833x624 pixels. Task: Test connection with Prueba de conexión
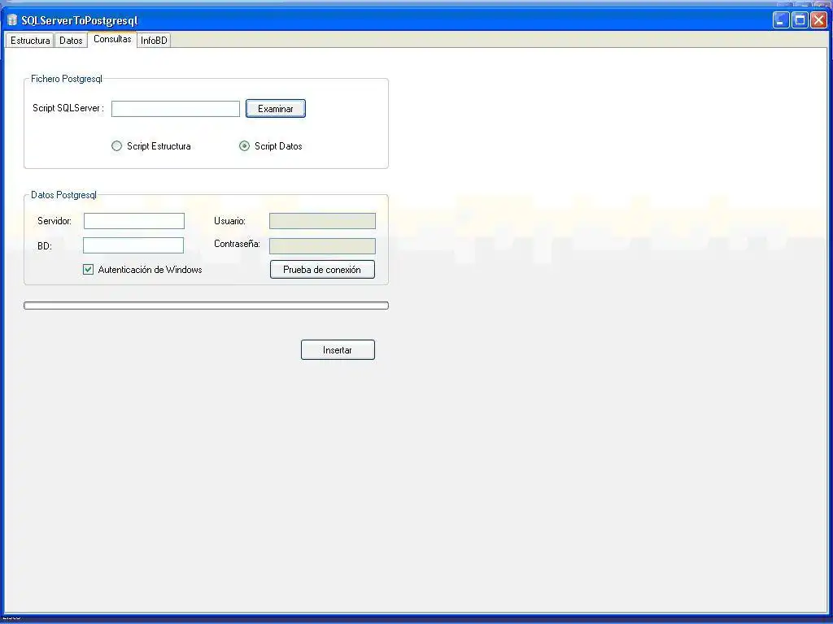pyautogui.click(x=322, y=270)
